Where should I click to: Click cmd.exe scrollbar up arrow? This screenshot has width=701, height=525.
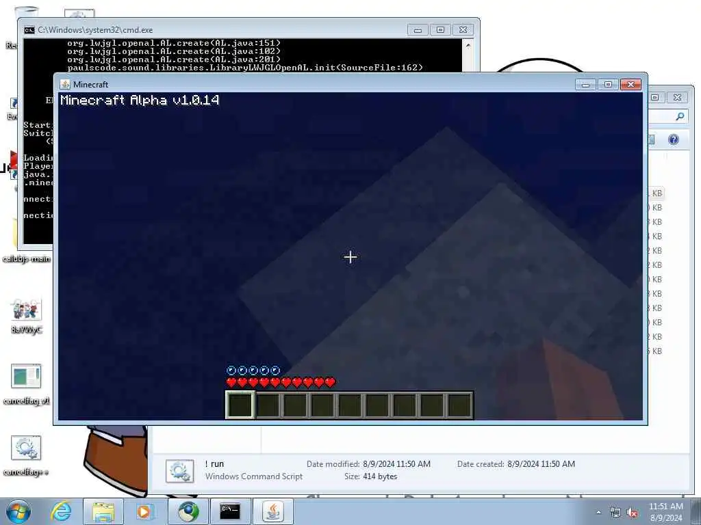pos(468,46)
